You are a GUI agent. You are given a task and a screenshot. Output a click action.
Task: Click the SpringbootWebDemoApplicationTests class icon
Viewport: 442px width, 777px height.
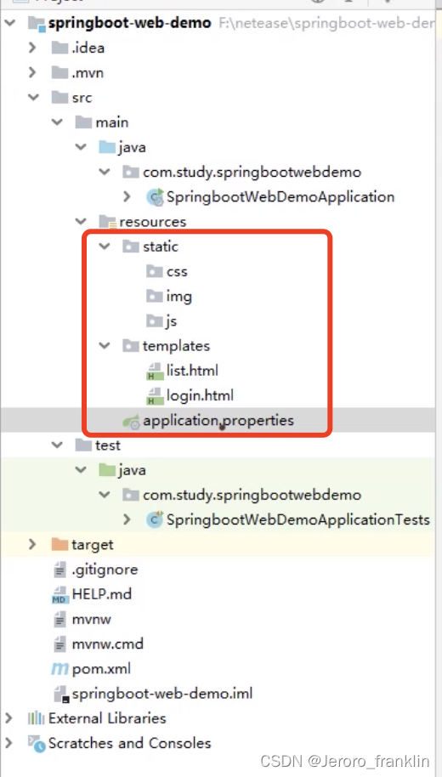pyautogui.click(x=155, y=519)
